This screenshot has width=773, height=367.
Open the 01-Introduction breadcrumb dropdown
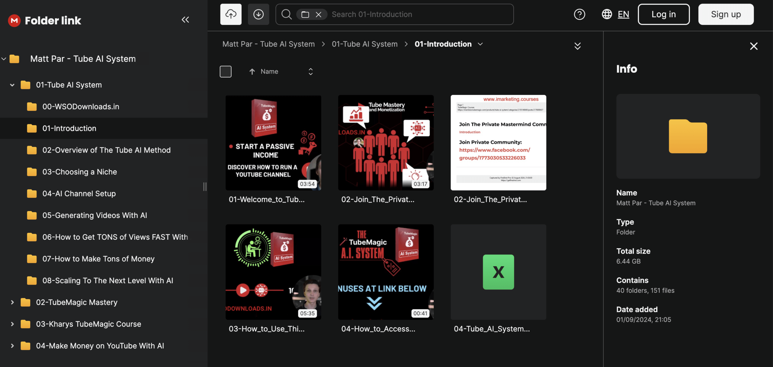pos(480,44)
